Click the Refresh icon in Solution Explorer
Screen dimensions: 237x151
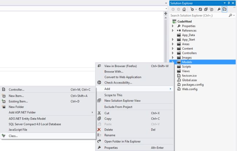pos(200,9)
